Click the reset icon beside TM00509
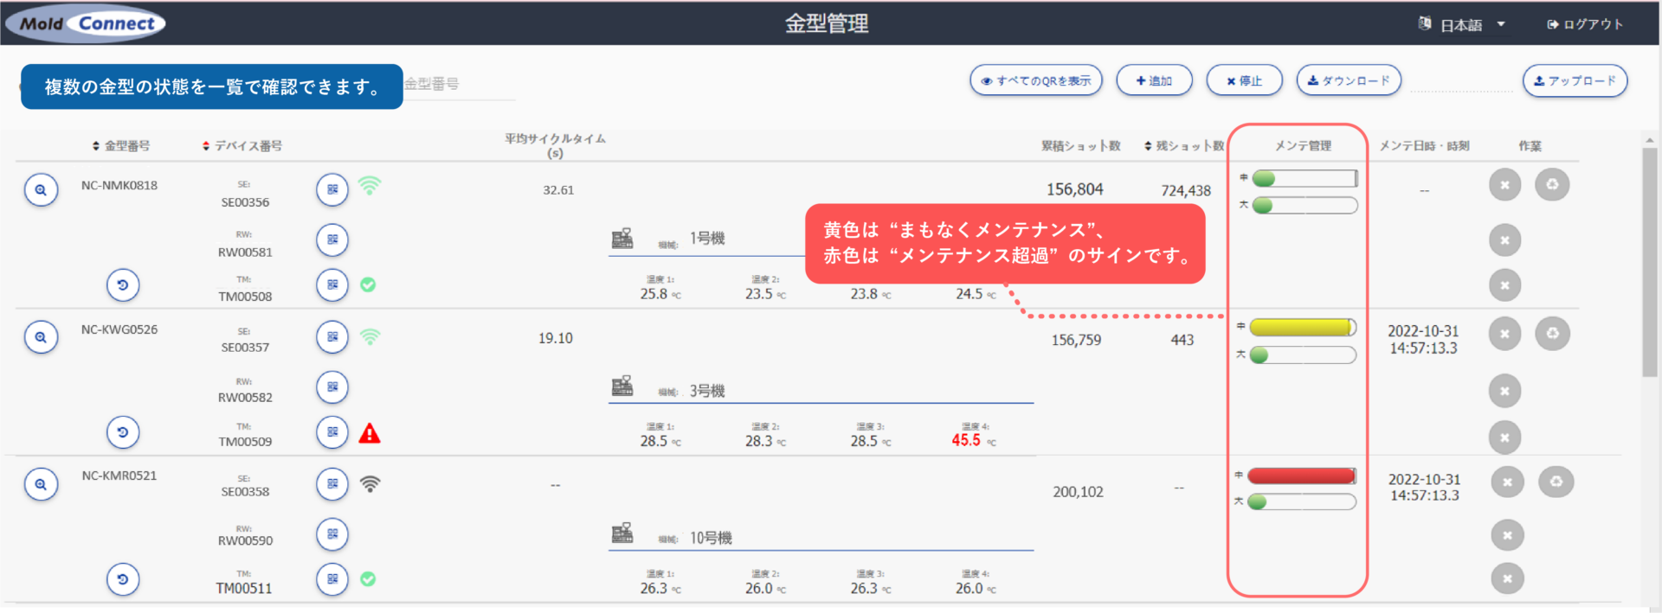The image size is (1662, 613). pos(123,432)
